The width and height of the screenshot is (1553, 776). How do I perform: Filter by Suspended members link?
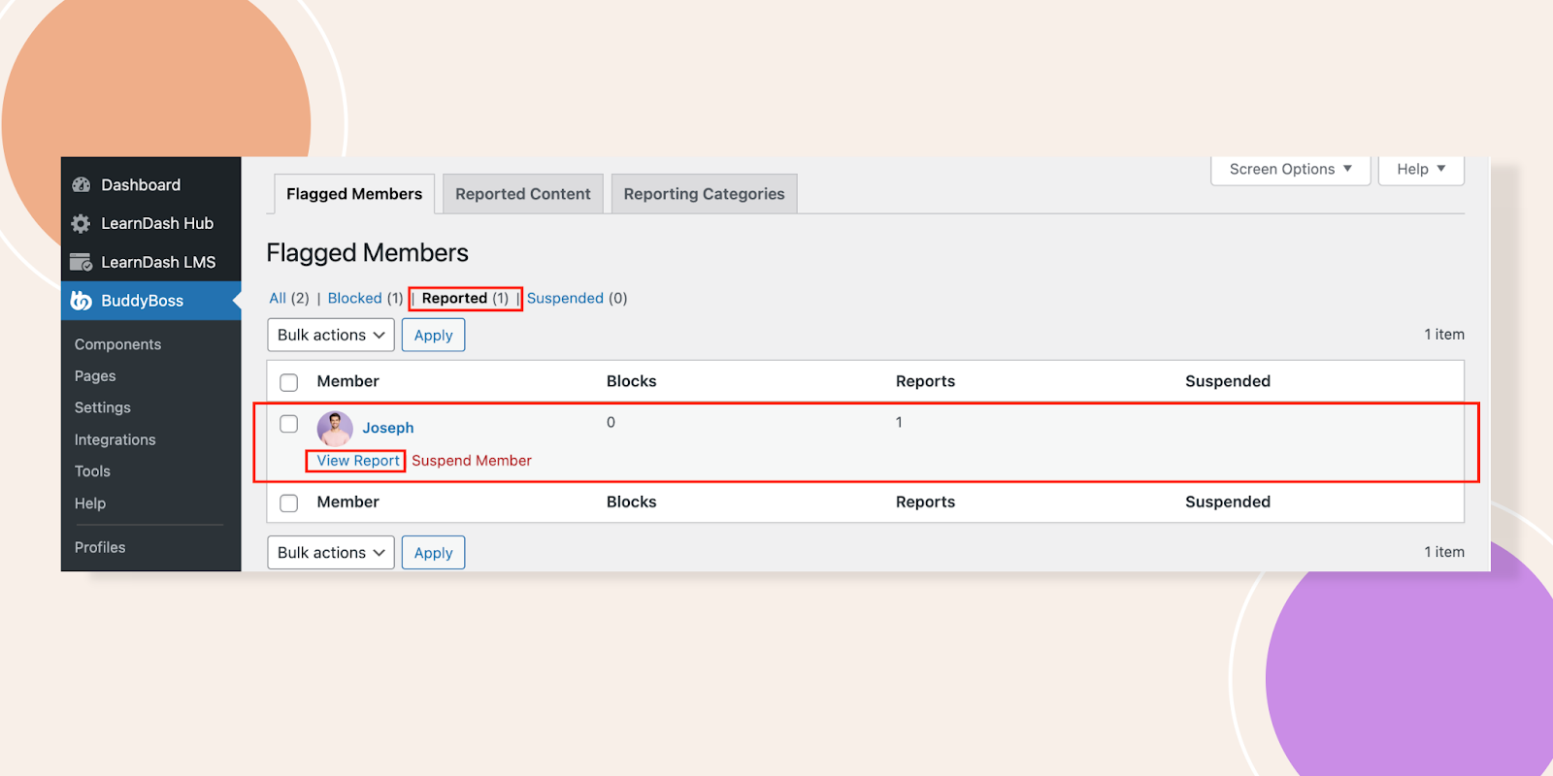coord(565,298)
